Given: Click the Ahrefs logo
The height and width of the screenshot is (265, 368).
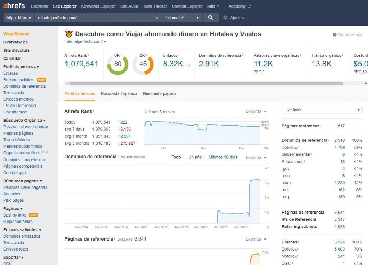Looking at the screenshot, I should (14, 6).
